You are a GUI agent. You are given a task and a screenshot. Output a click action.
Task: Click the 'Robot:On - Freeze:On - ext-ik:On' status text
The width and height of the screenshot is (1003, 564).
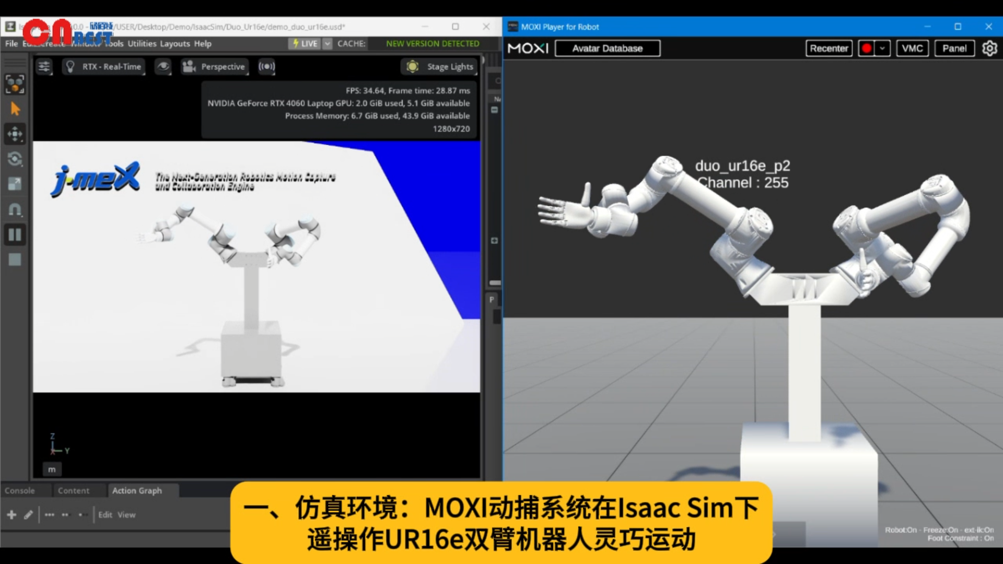point(939,530)
